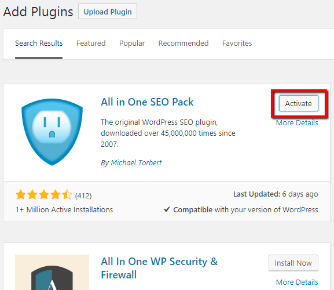The height and width of the screenshot is (290, 334).
Task: View More Details for WP Security & Firewall
Action: 297,282
